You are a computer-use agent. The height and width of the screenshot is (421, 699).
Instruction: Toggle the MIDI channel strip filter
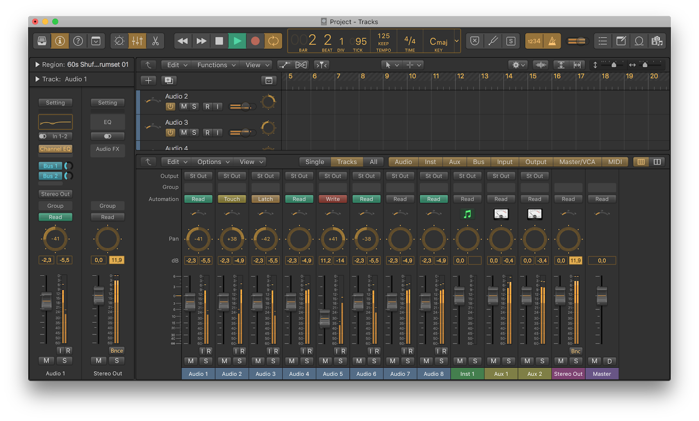[615, 162]
